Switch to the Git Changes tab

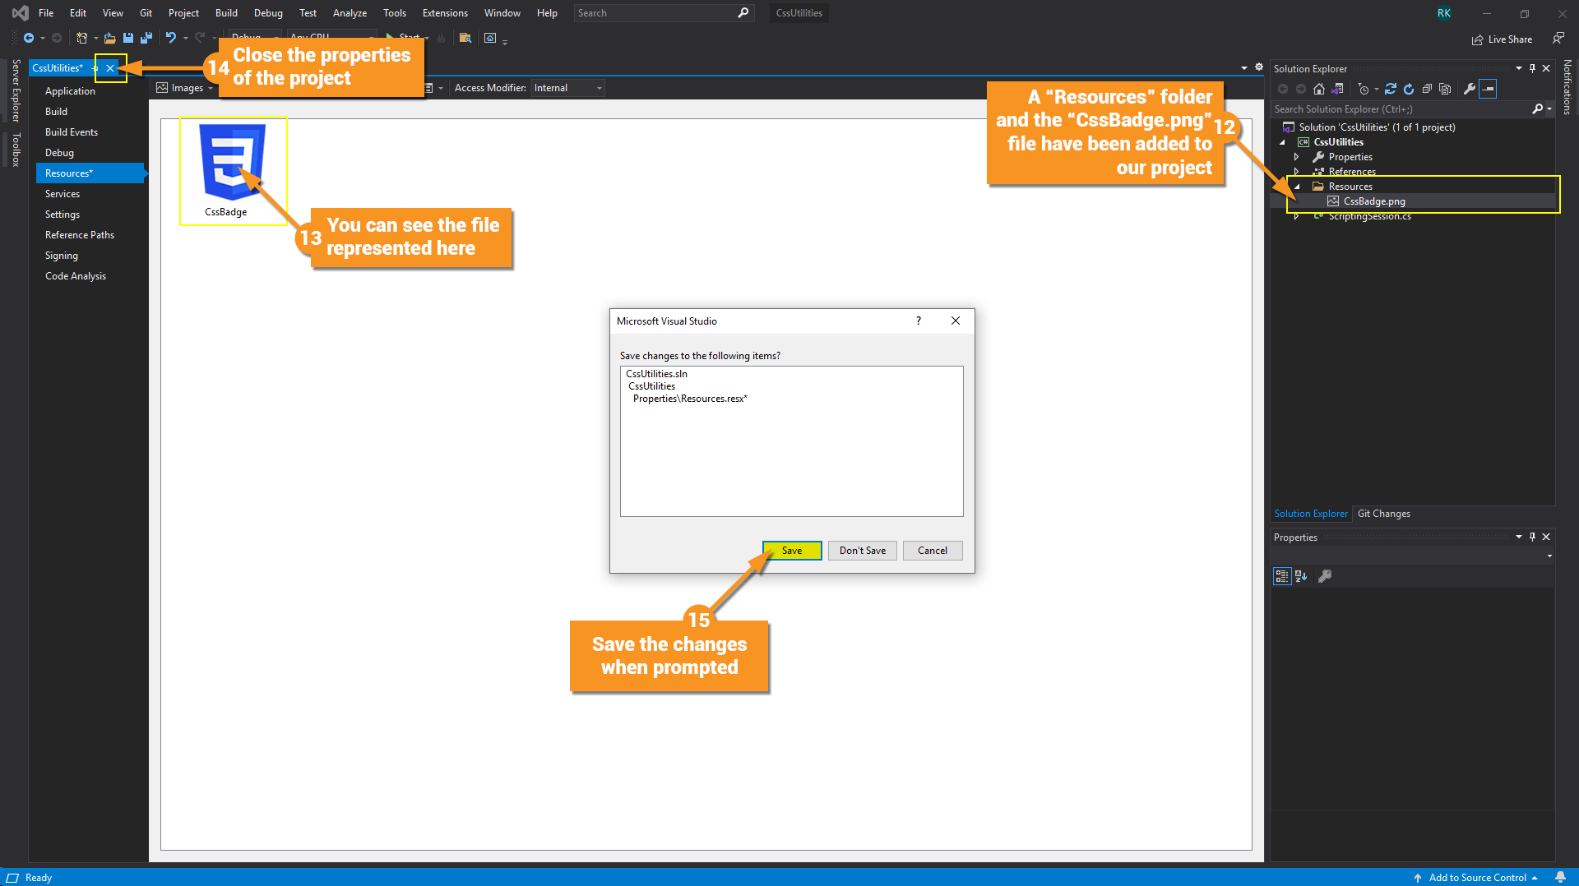coord(1383,514)
